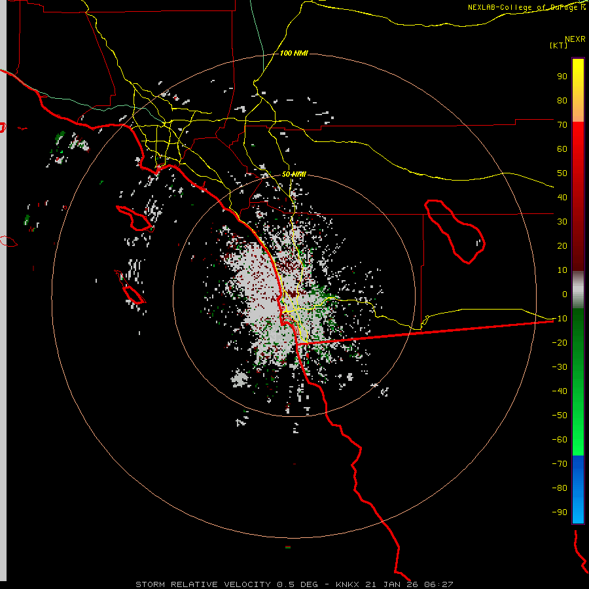Click the 80 value on velocity scale

coord(562,101)
